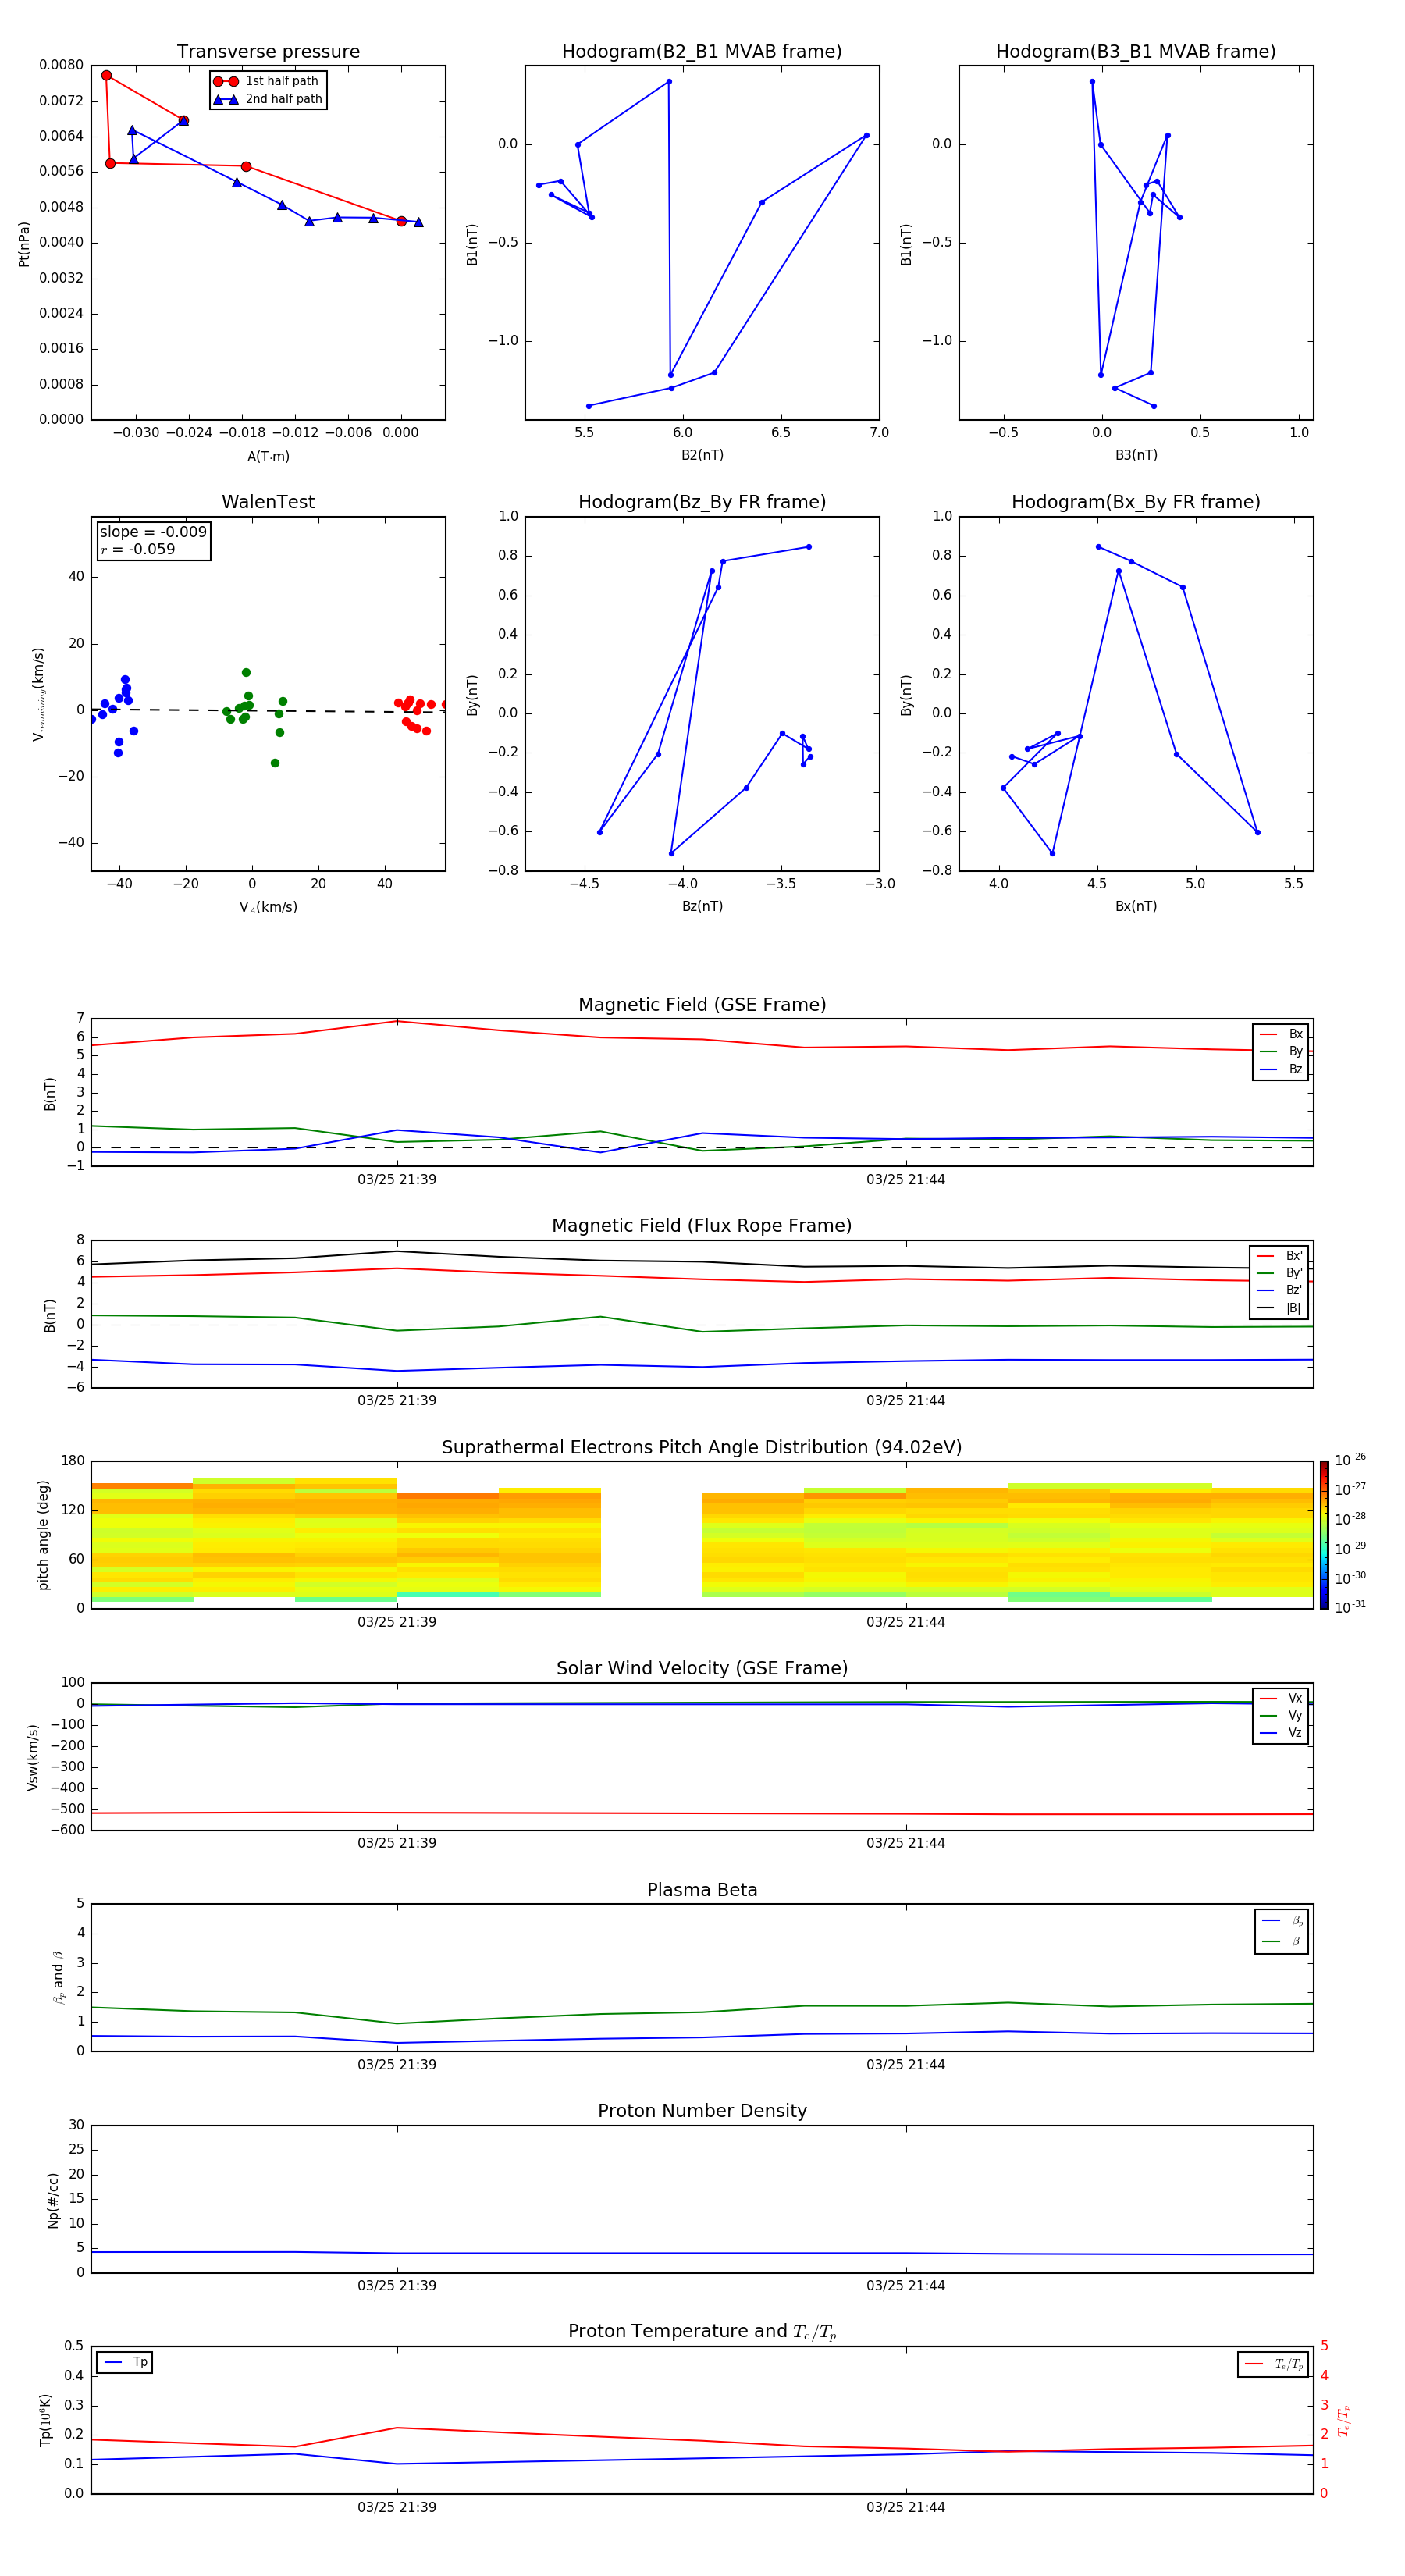The image size is (1405, 2576).
Task: Click the "Hodogram(Bx_By FR frame)" title
Action: pos(1136,502)
